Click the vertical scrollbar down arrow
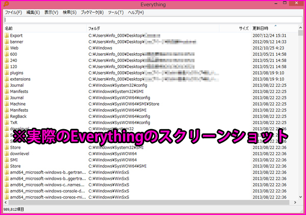Screen dimensions: 306x215 (x=300, y=197)
